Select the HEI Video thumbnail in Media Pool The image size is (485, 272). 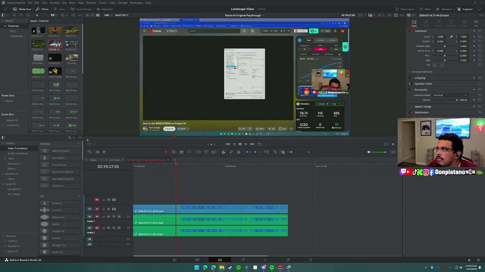click(x=72, y=57)
